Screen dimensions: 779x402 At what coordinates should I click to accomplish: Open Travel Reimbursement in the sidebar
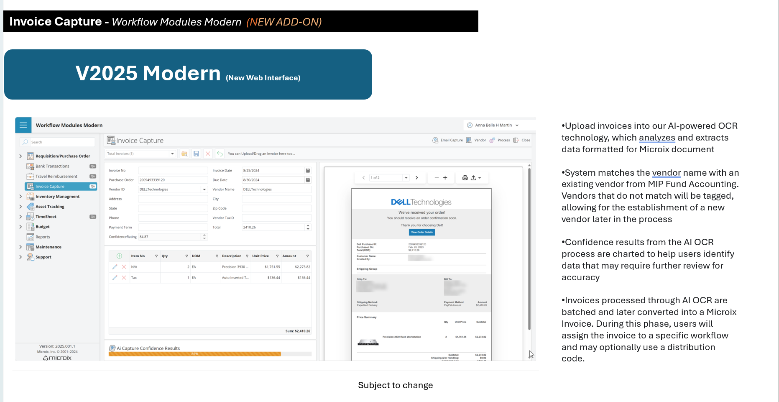pyautogui.click(x=56, y=177)
